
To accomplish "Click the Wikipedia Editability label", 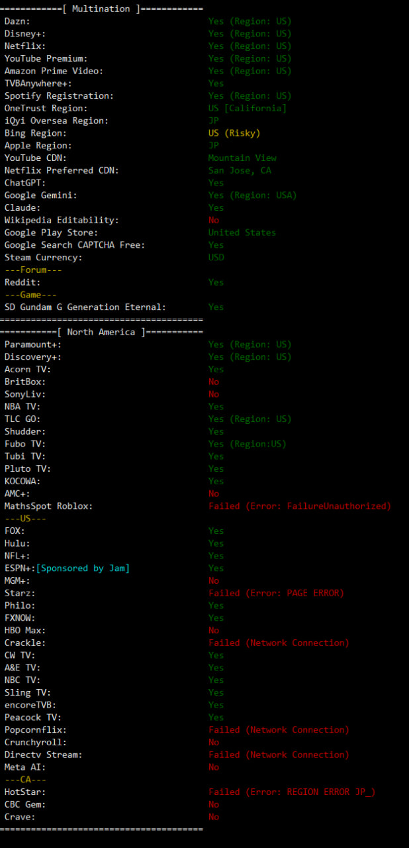I will pos(62,220).
